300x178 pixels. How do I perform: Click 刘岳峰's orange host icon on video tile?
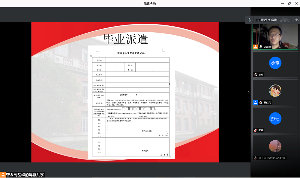256,47
